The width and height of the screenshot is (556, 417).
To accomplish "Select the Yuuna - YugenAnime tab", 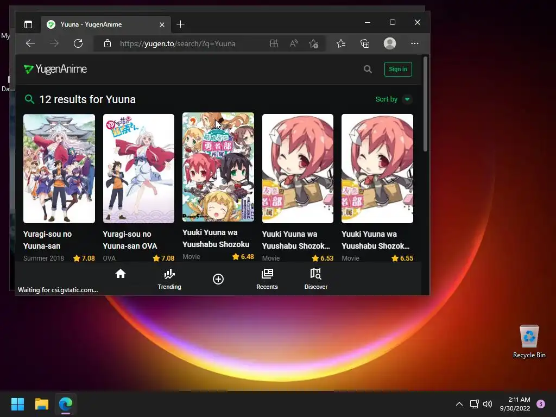I will click(106, 24).
